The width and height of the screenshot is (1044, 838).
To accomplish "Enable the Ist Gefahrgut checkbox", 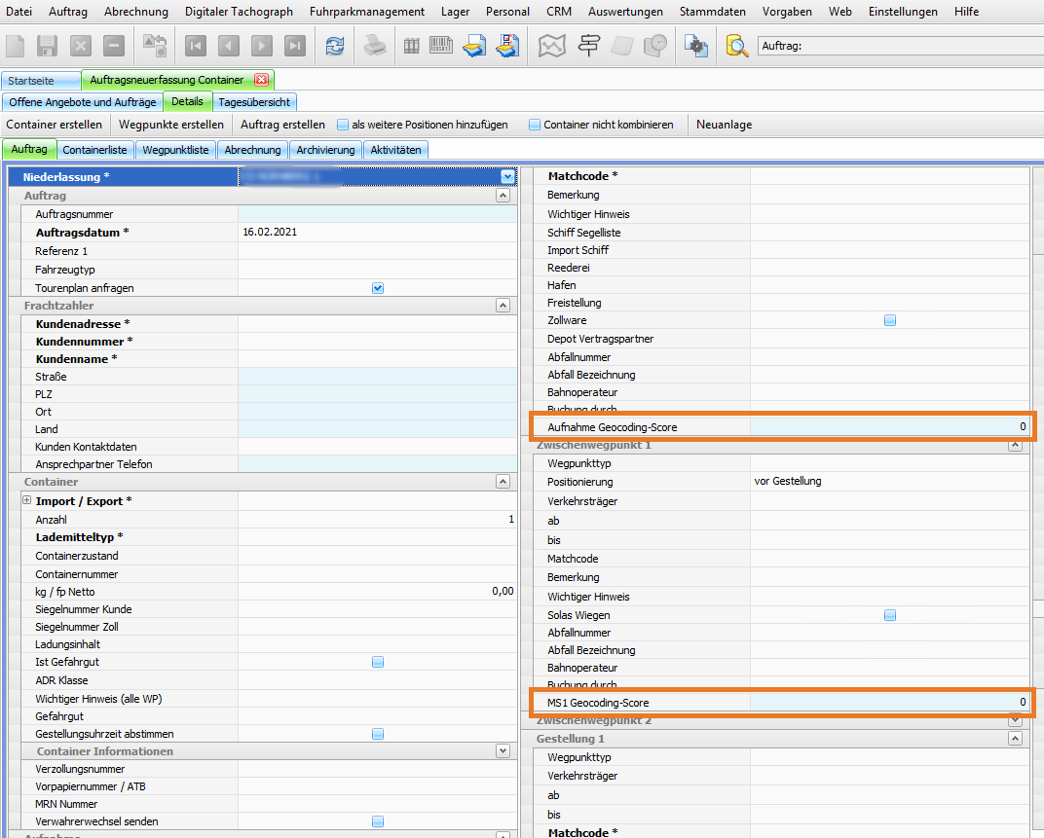I will pos(378,662).
